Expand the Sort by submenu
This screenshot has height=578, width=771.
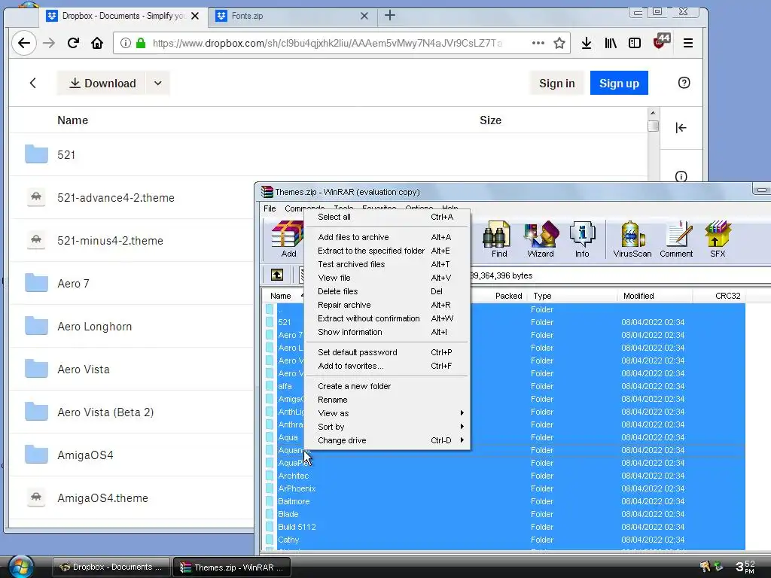386,427
